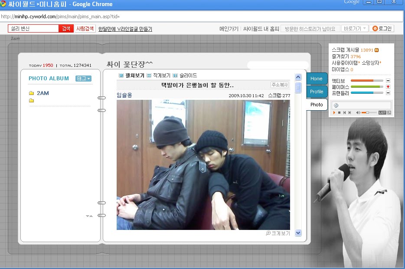Open the photo of two sleeping men

203,165
